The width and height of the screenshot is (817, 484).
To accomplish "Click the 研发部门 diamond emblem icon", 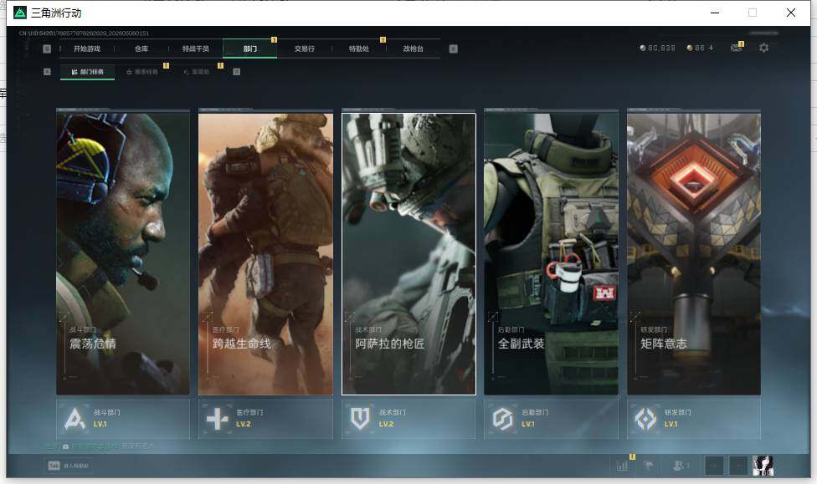I will [645, 419].
